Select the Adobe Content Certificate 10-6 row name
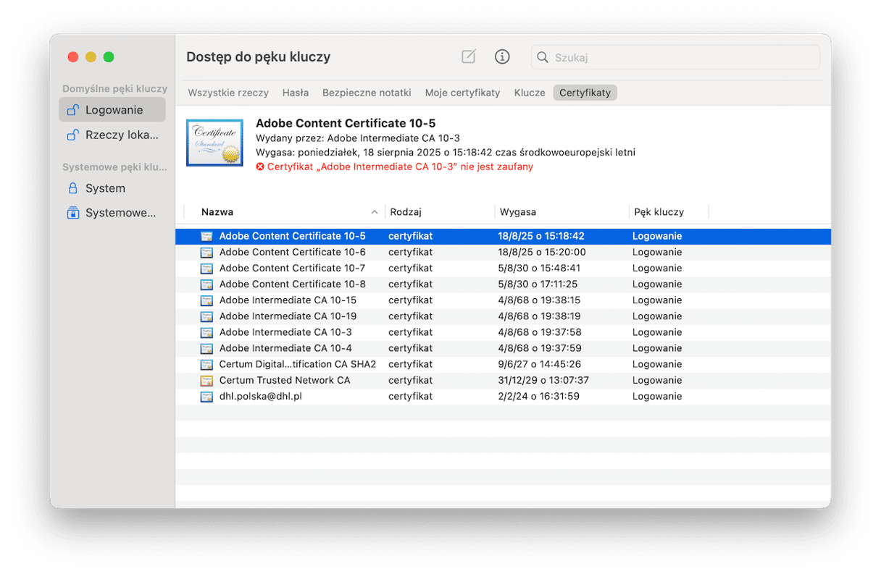Image resolution: width=881 pixels, height=574 pixels. (x=293, y=253)
